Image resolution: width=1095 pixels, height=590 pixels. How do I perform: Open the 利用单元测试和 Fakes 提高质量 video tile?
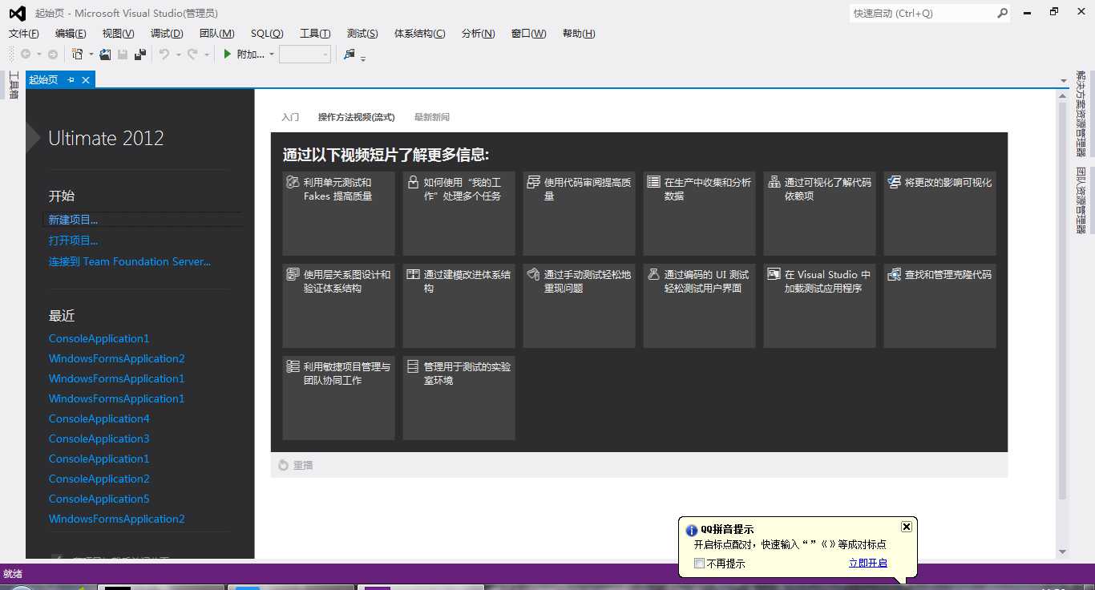pyautogui.click(x=339, y=213)
